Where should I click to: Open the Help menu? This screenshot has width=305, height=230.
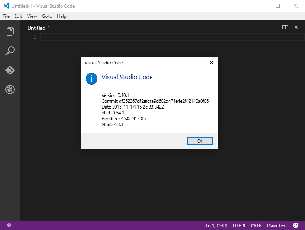62,16
